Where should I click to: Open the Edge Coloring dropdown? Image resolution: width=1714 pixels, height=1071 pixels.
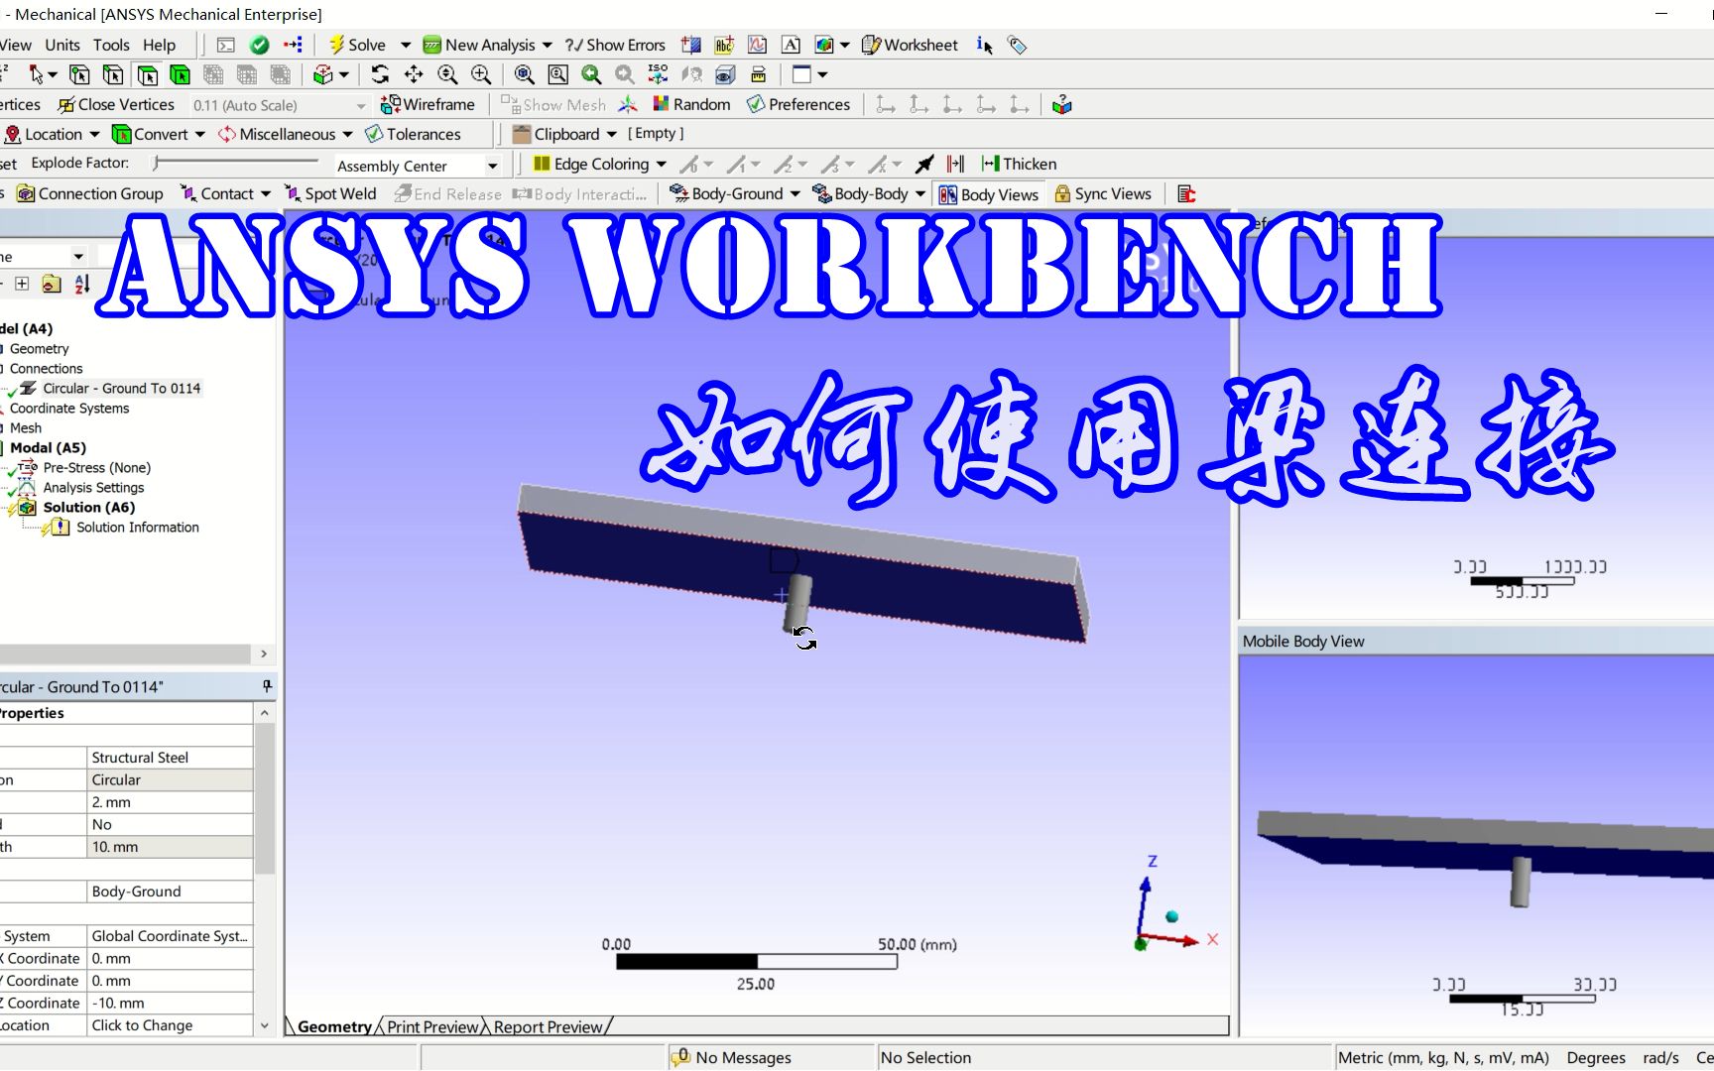[662, 164]
